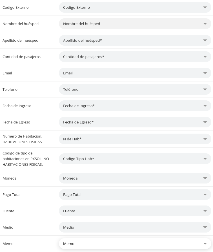Select the Pago Total dropdown
This screenshot has width=213, height=252.
point(135,194)
